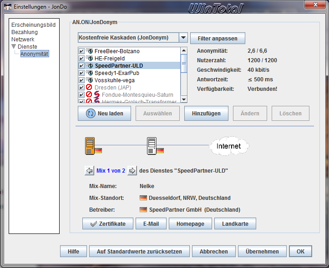
Task: Show the Landkarte of the mix
Action: pyautogui.click(x=235, y=223)
